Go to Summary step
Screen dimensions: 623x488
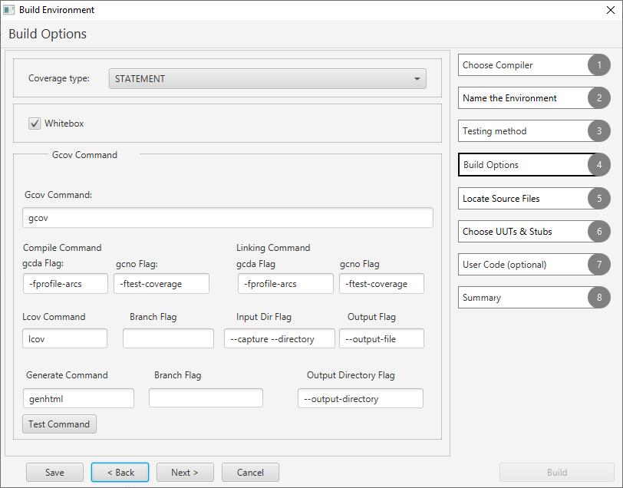coord(533,297)
